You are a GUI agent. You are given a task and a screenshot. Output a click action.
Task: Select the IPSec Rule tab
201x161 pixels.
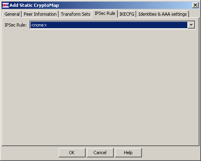tap(105, 13)
